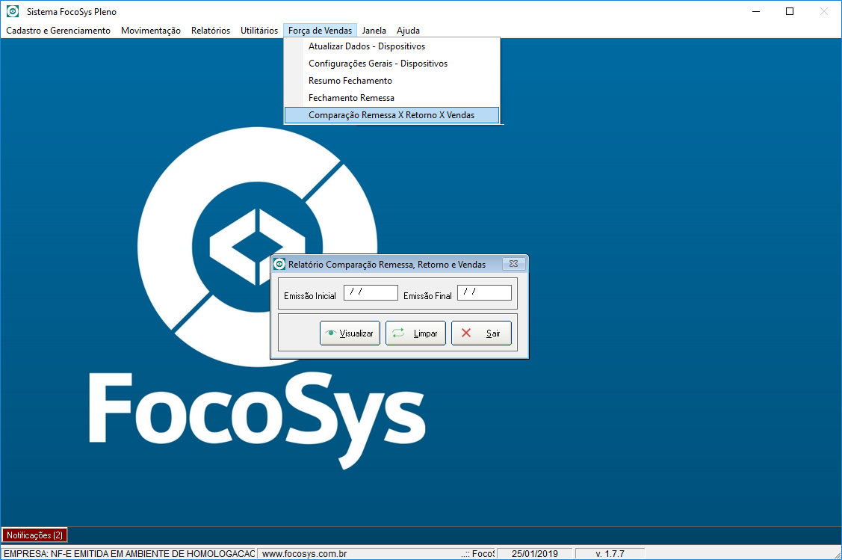842x560 pixels.
Task: Open the Relatórios menu
Action: click(x=211, y=31)
